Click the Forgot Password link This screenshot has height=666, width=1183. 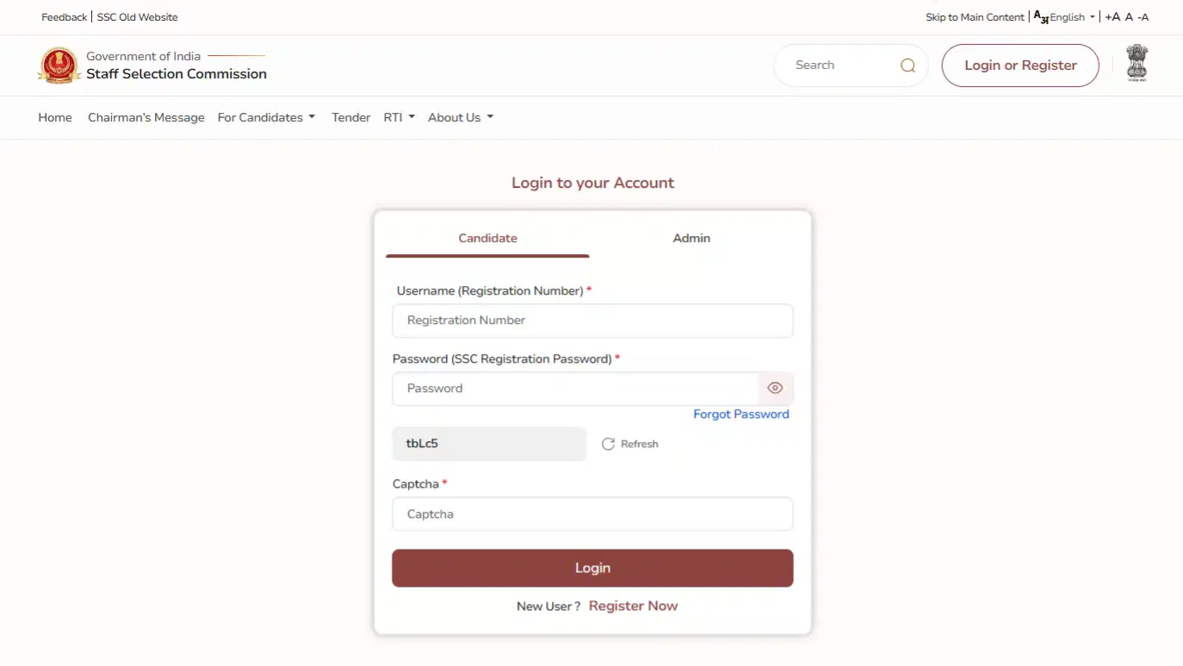pyautogui.click(x=740, y=414)
